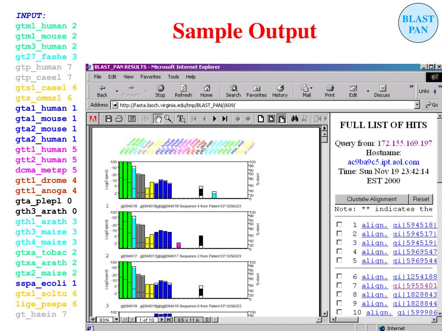Open the 83% zoom level dropdown
The height and width of the screenshot is (331, 442).
[x=116, y=319]
